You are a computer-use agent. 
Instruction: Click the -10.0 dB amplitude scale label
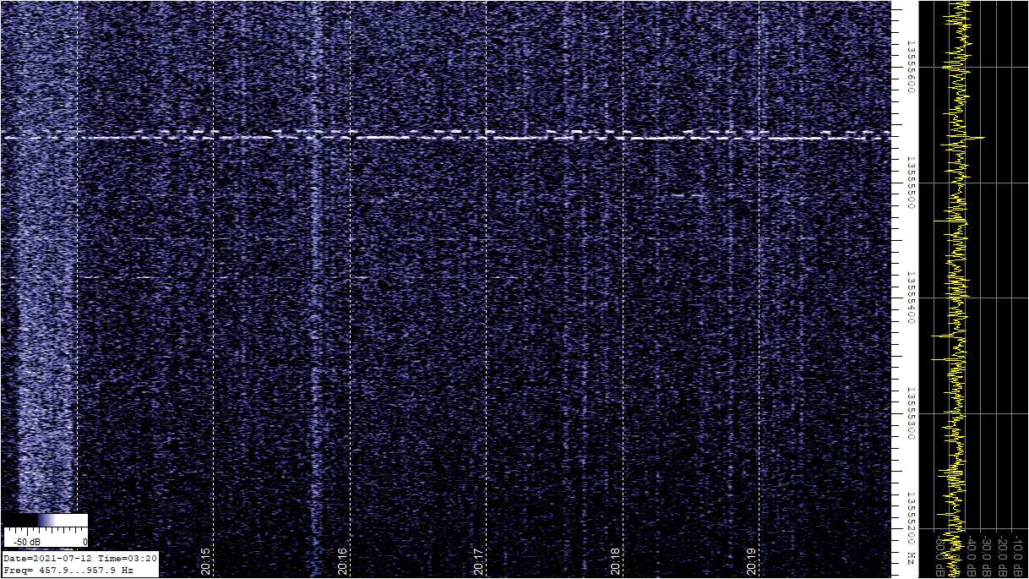(1016, 553)
